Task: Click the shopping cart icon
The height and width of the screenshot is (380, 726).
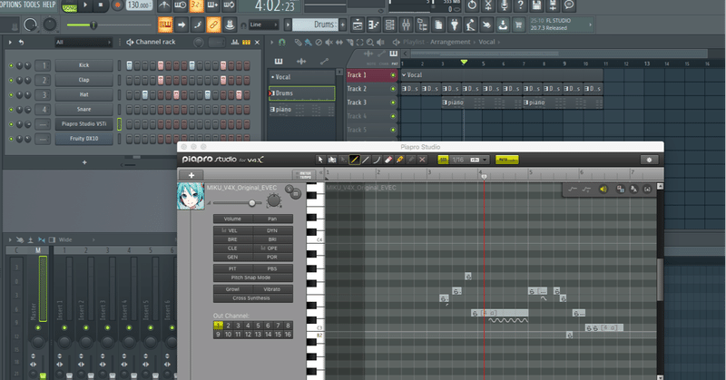Action: tap(519, 25)
